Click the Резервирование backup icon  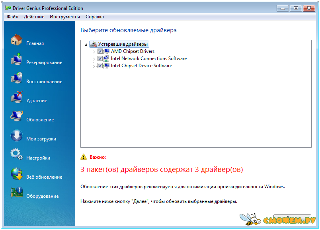17,59
